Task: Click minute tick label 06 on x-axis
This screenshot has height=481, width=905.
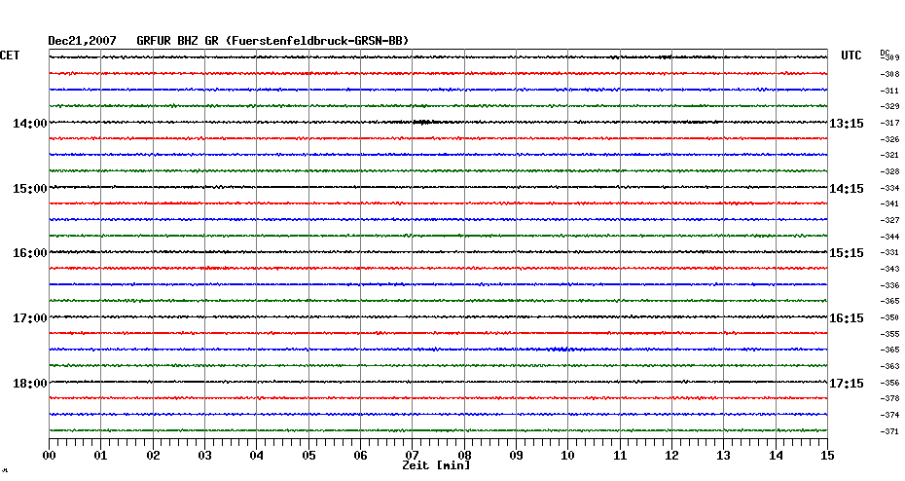Action: coord(361,455)
